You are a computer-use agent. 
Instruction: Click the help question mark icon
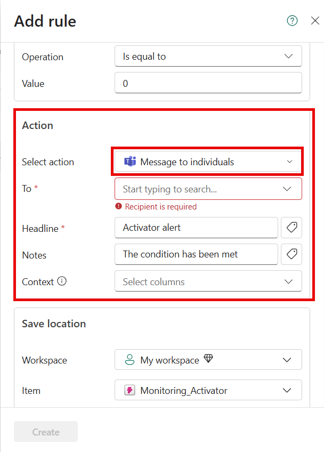pyautogui.click(x=292, y=21)
